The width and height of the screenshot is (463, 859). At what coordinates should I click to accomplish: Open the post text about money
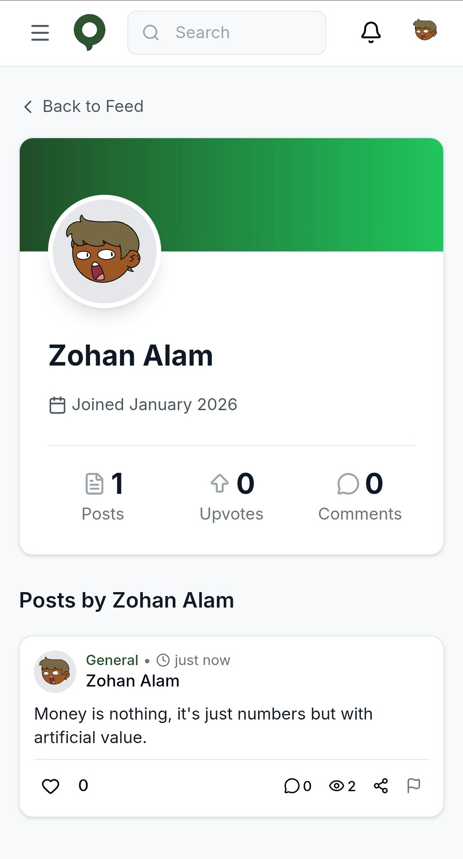pyautogui.click(x=203, y=726)
